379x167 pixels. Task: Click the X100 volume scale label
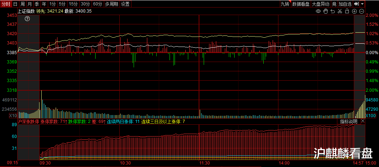pos(370,115)
